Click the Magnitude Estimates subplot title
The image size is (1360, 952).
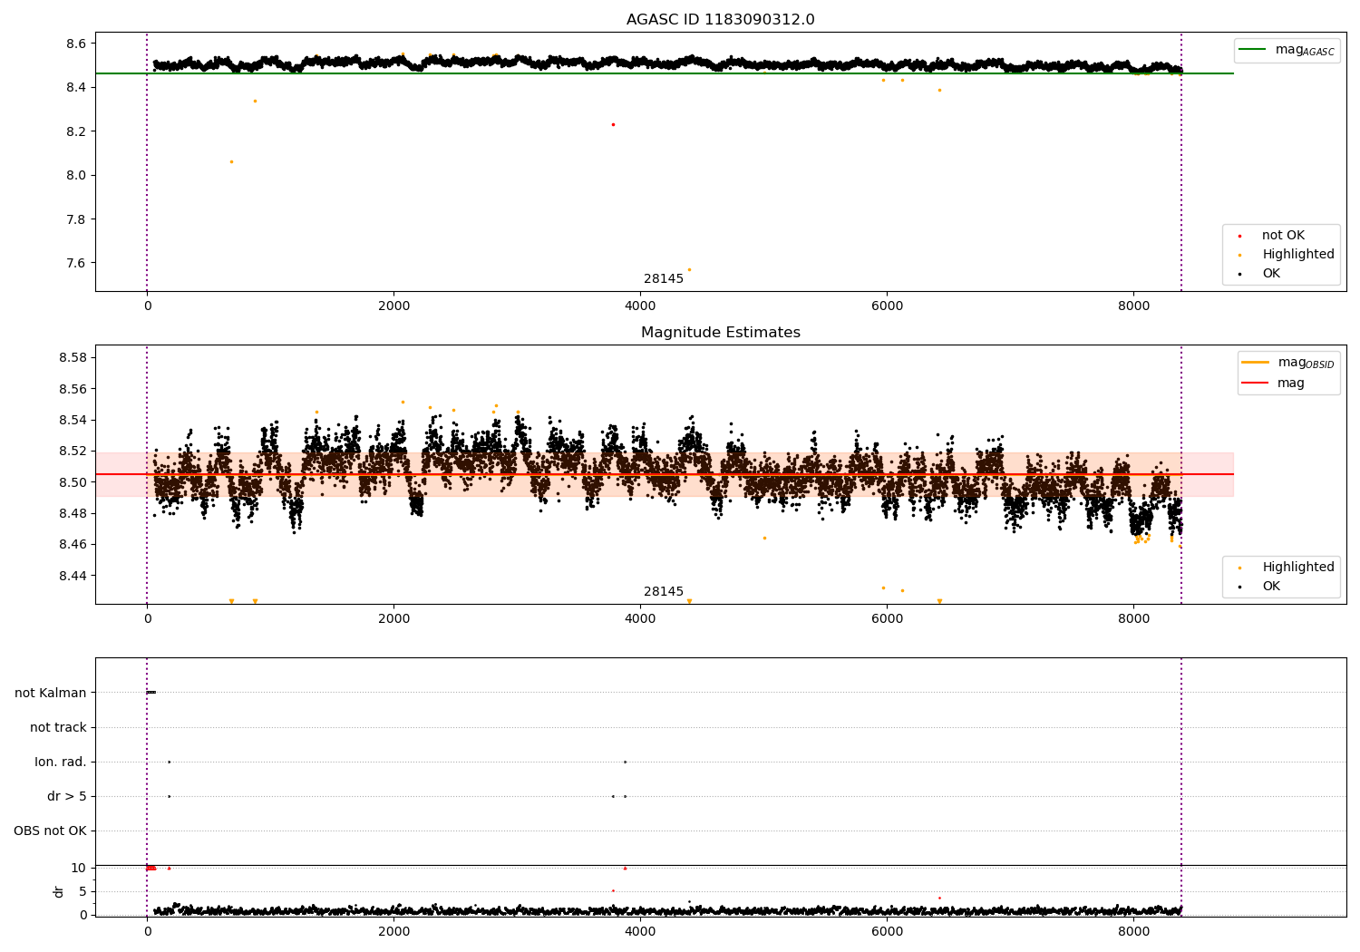tap(720, 333)
